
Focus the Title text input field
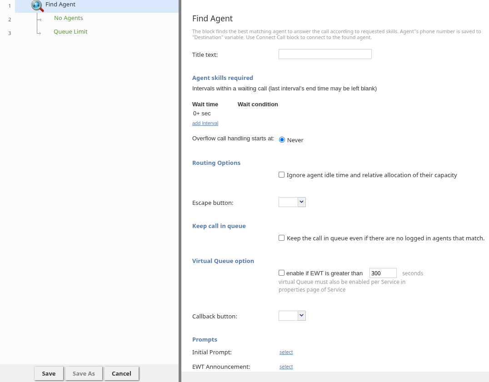[x=325, y=54]
